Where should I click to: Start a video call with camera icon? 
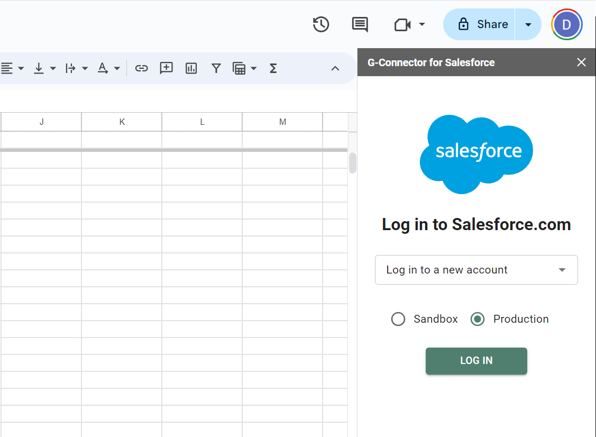pos(402,25)
